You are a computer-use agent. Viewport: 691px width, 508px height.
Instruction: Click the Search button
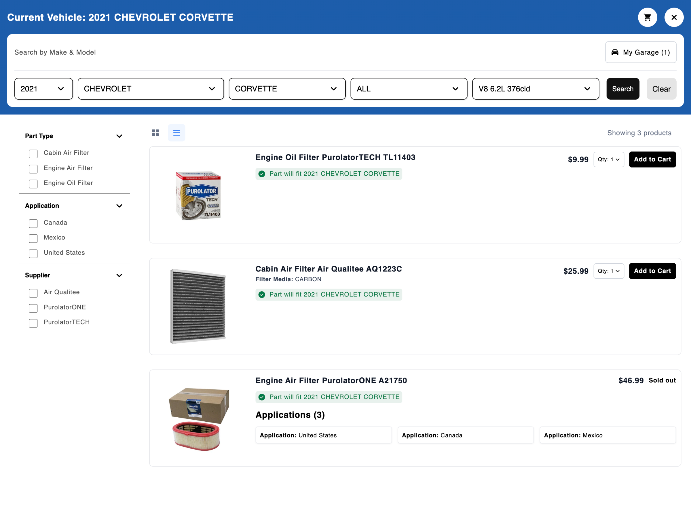[623, 89]
